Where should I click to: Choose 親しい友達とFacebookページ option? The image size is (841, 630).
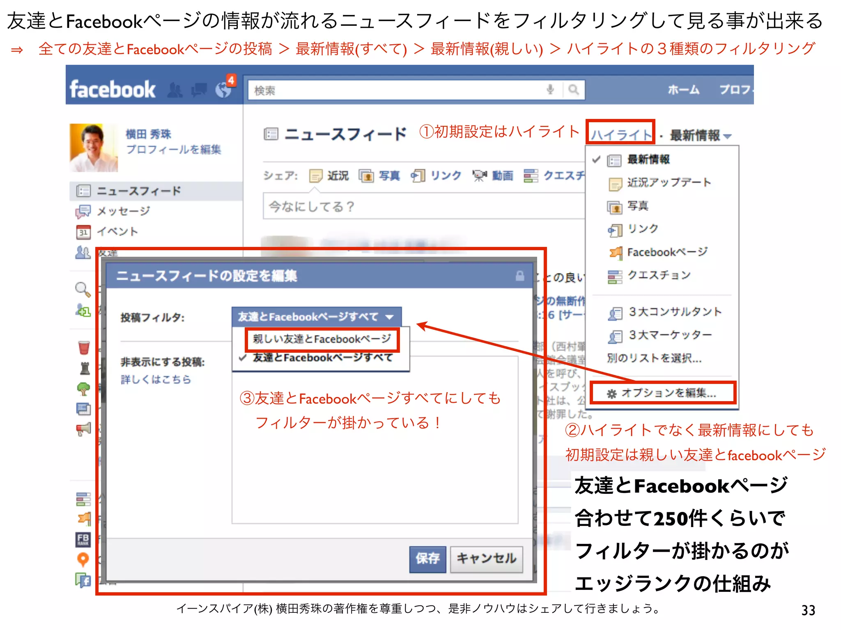[x=322, y=339]
